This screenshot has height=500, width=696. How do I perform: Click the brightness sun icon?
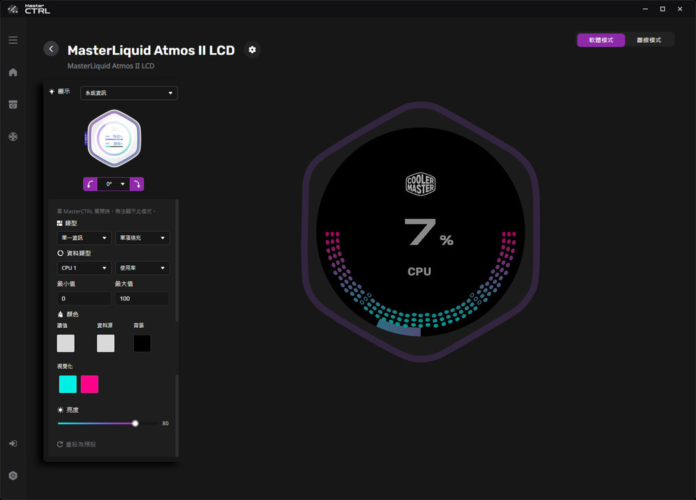tap(60, 410)
